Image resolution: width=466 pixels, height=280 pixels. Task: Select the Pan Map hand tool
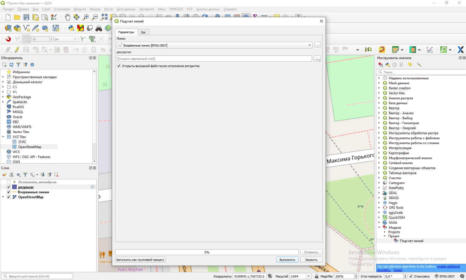point(67,17)
